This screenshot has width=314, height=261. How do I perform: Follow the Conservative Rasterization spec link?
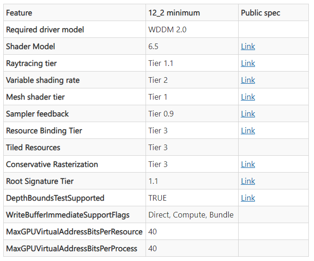(x=248, y=165)
